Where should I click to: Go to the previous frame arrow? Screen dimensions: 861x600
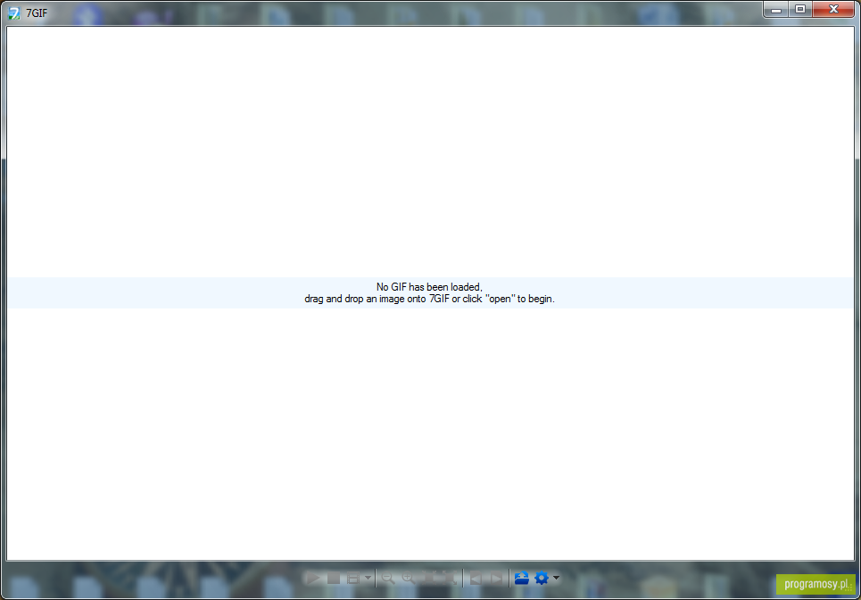tap(476, 578)
